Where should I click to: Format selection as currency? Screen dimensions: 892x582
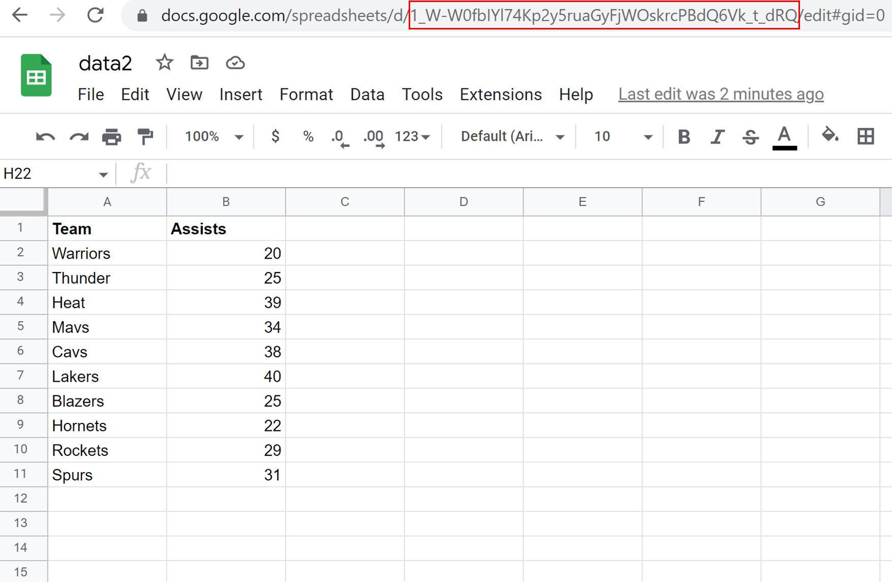pyautogui.click(x=275, y=136)
